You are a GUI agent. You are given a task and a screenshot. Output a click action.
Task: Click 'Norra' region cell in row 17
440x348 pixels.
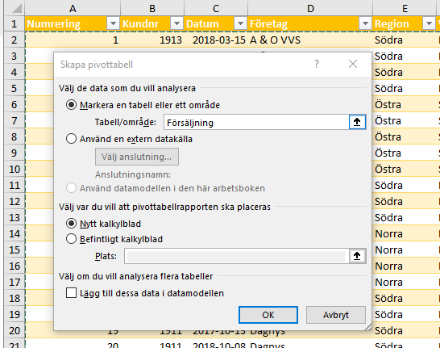405,283
